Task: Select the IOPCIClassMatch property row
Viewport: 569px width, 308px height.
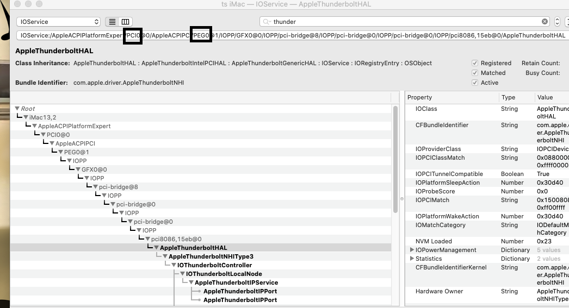Action: pyautogui.click(x=487, y=161)
